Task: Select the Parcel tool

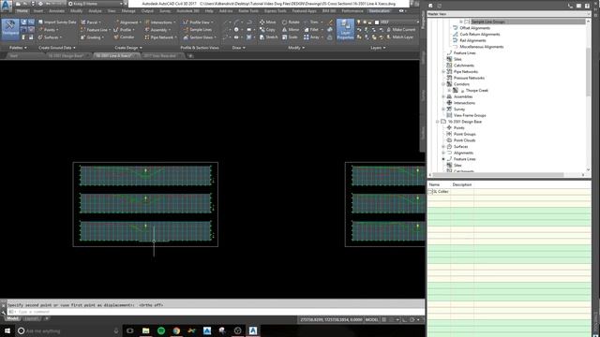Action: 90,22
